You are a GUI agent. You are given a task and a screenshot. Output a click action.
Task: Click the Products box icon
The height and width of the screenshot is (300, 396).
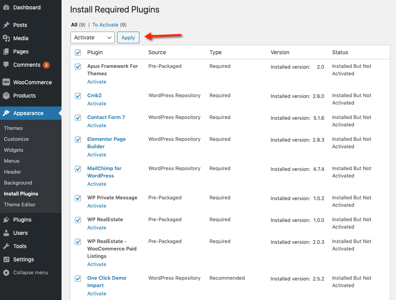6,96
